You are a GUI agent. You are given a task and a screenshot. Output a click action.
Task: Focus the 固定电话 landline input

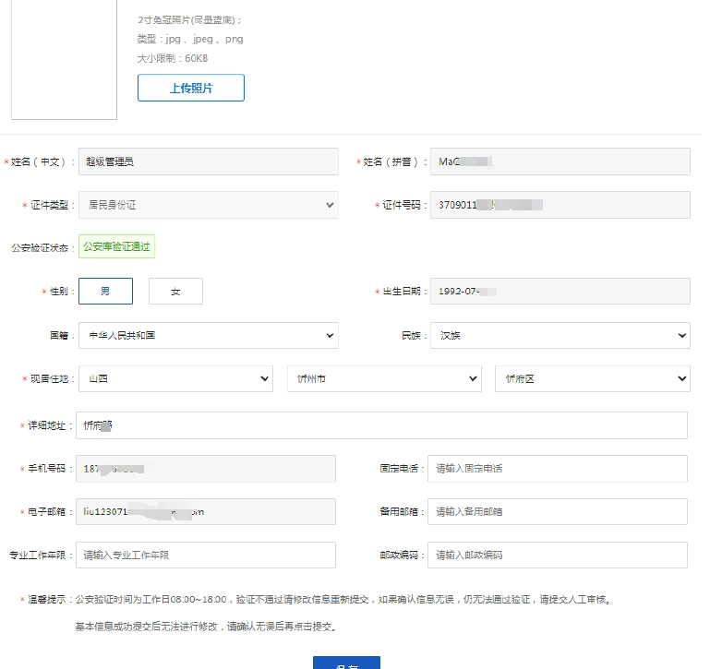click(557, 468)
